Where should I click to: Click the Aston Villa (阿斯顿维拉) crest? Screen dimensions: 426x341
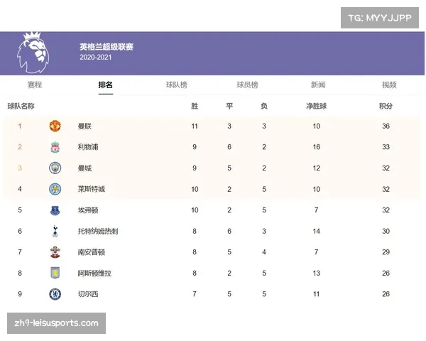click(55, 273)
